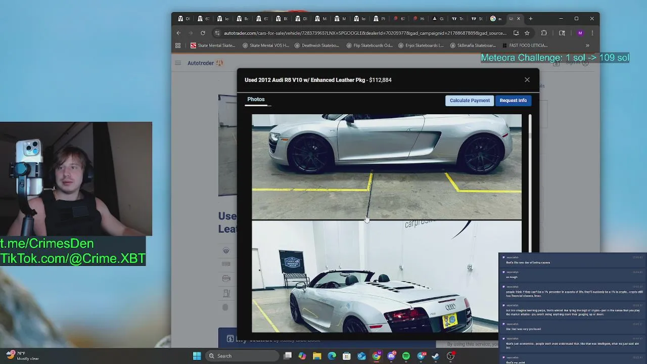
Task: Expand the hidden bookmarks chevron
Action: (587, 45)
